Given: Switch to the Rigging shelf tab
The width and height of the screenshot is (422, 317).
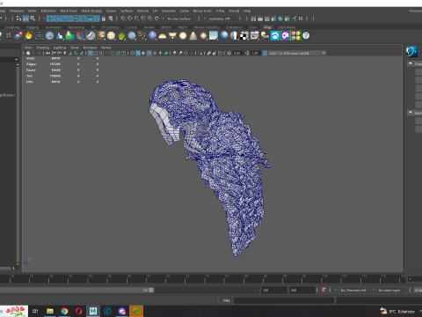Looking at the screenshot, I should point(33,27).
